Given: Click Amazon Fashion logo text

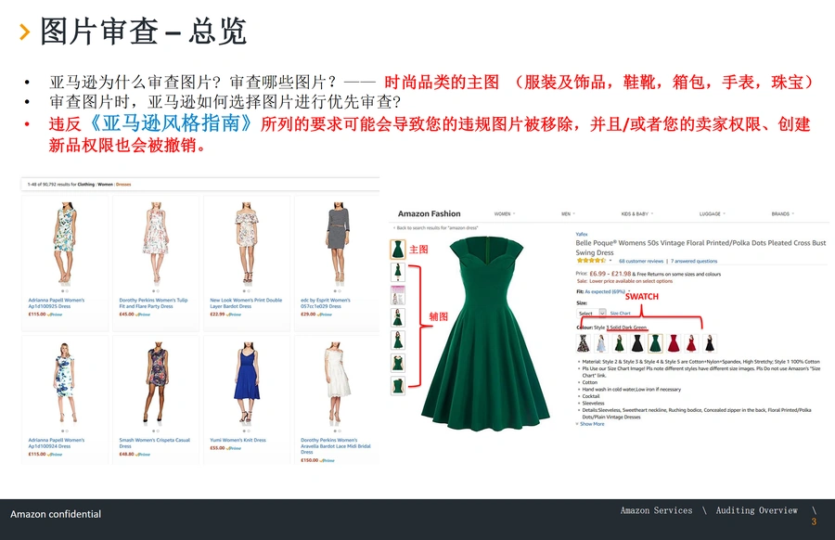Looking at the screenshot, I should (x=430, y=213).
